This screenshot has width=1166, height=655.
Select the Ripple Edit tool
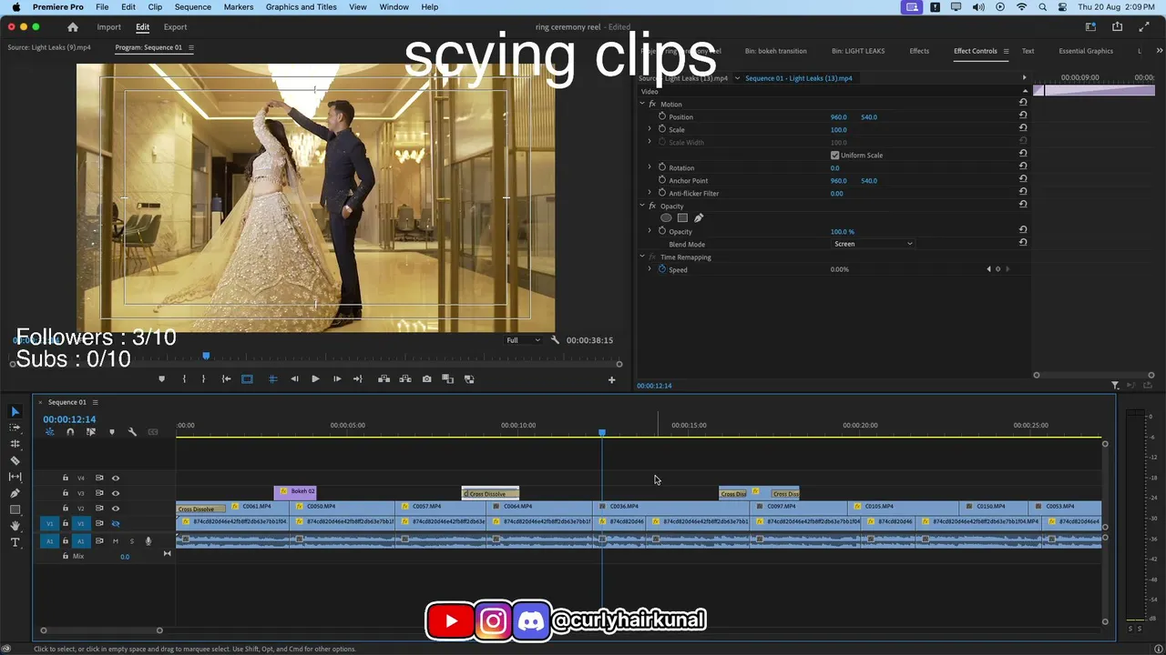click(x=15, y=444)
